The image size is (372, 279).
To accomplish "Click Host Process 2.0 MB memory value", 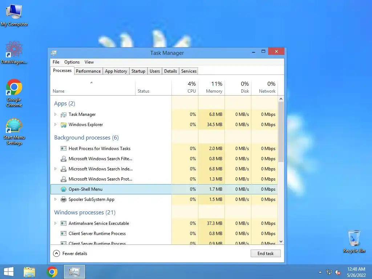I will pyautogui.click(x=216, y=149).
